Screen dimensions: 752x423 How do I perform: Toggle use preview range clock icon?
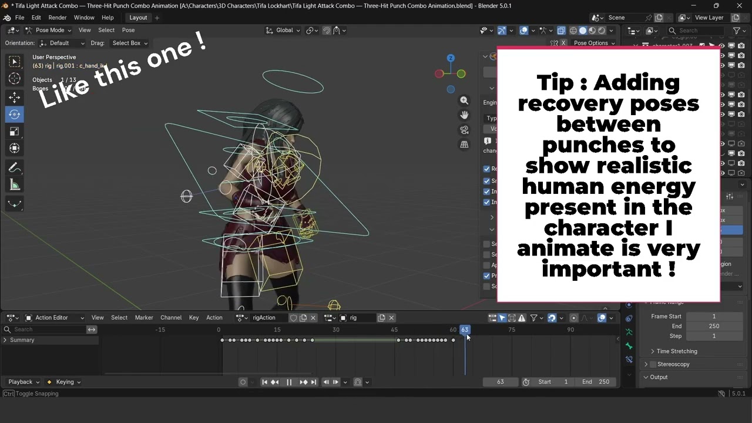point(526,382)
